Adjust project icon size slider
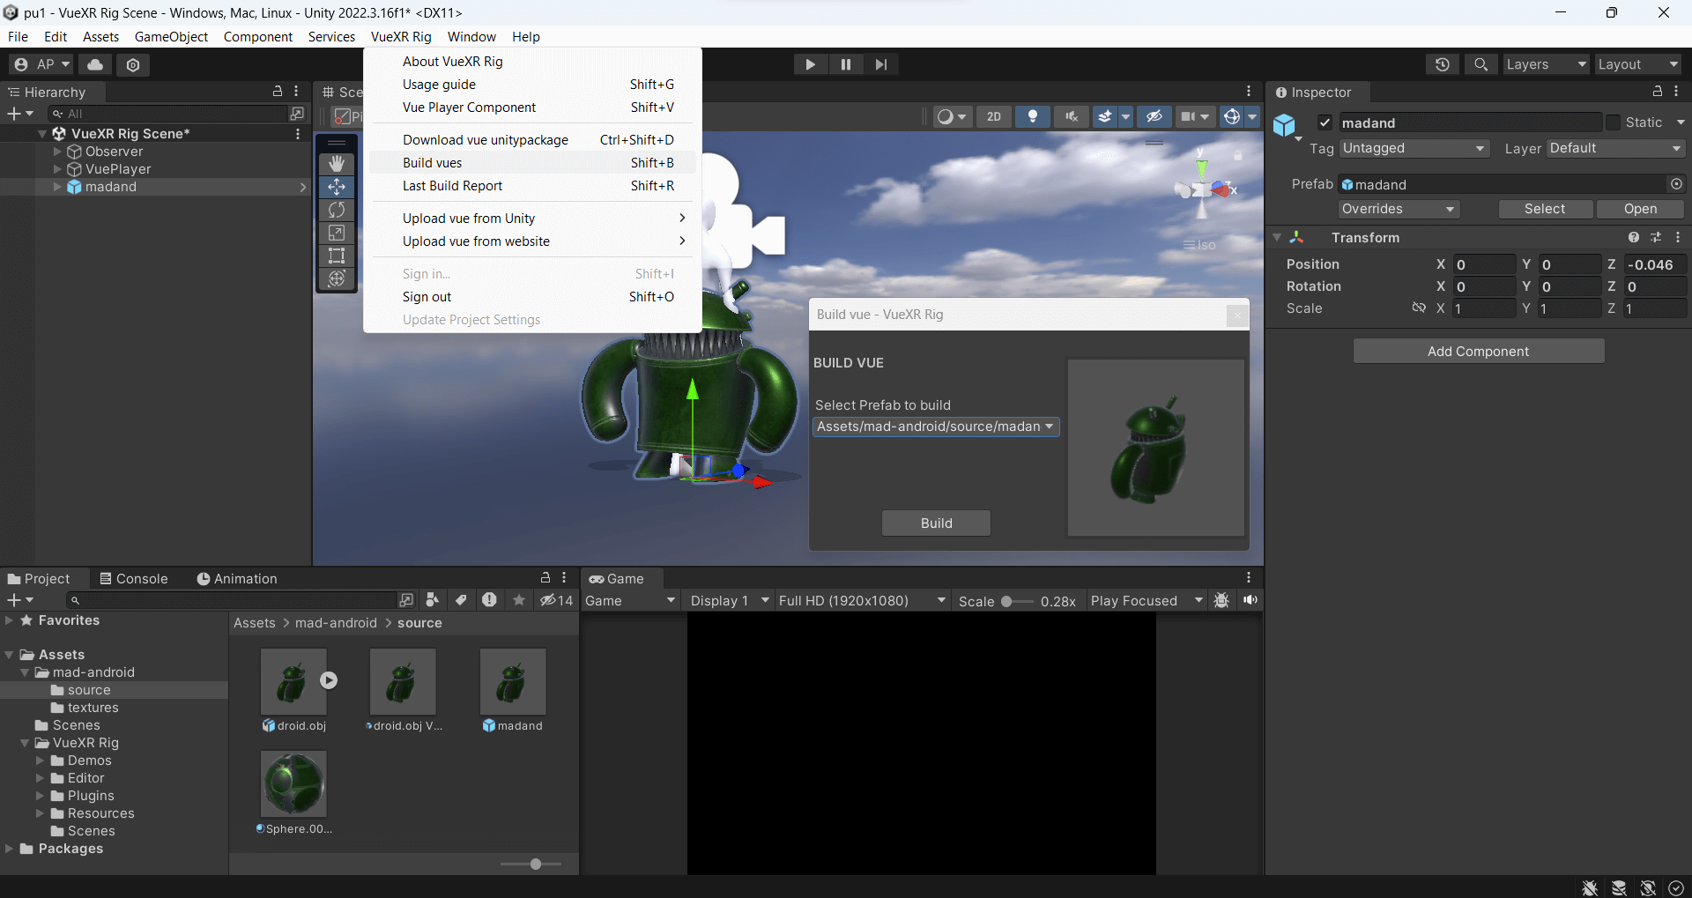 point(531,865)
